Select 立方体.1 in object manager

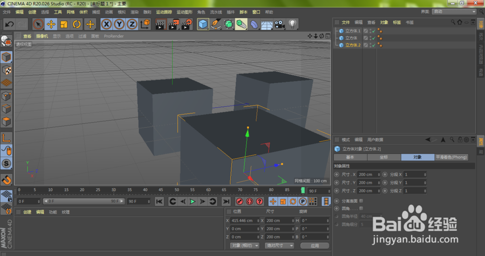click(x=353, y=31)
